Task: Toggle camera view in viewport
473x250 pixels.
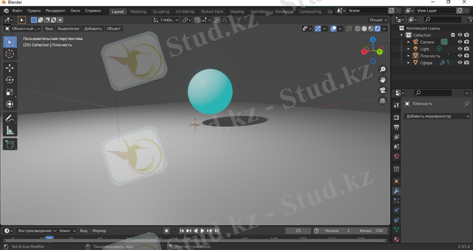Action: pyautogui.click(x=383, y=90)
